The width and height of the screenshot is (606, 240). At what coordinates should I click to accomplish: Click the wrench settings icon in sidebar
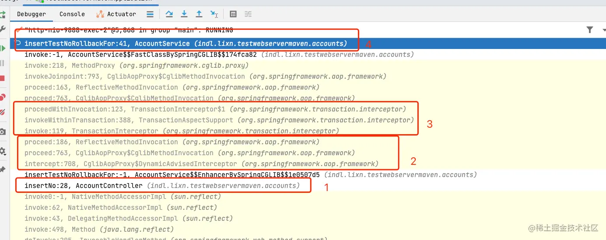tap(2, 29)
